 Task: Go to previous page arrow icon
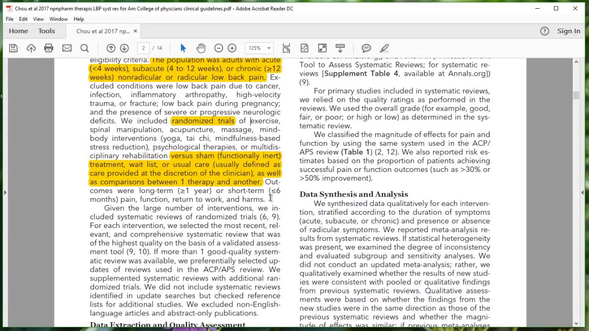(x=111, y=48)
